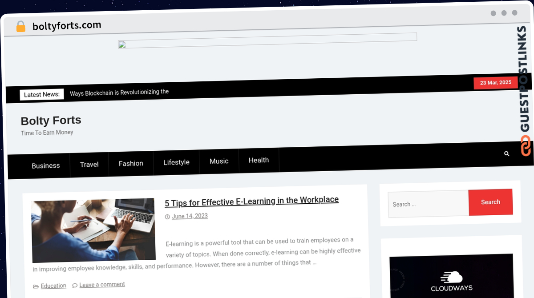Click the June 14, 2023 date link
This screenshot has height=298, width=534.
pos(190,216)
